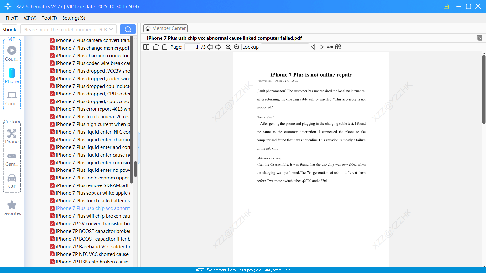
Task: Open iPhone 7 Plus wifi chip broken file
Action: (x=90, y=216)
